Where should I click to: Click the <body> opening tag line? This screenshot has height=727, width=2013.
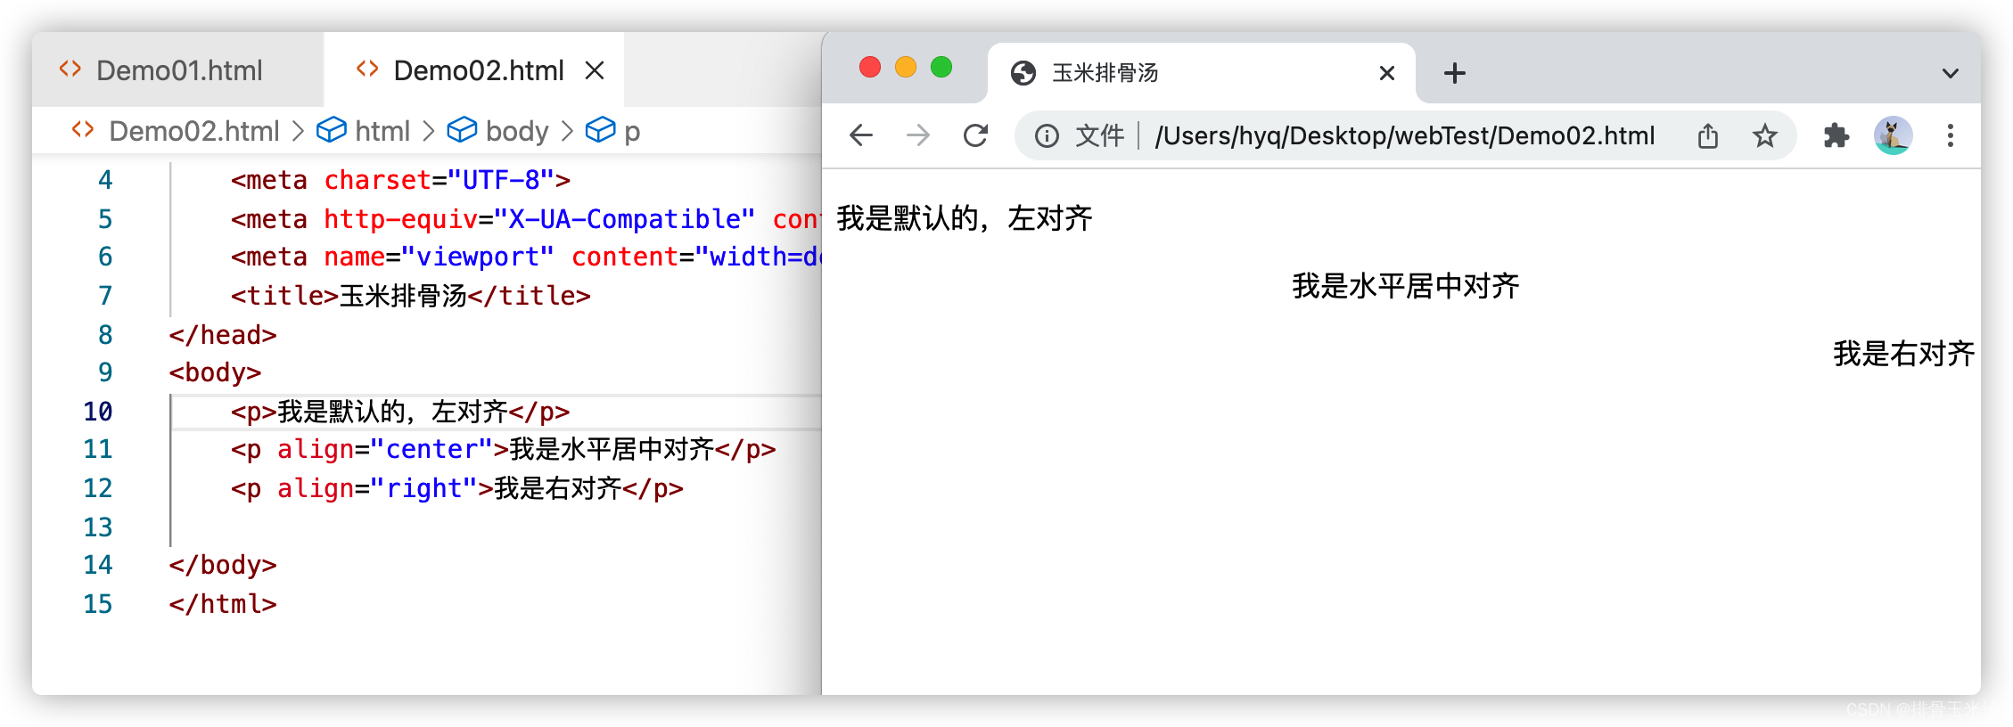point(215,372)
